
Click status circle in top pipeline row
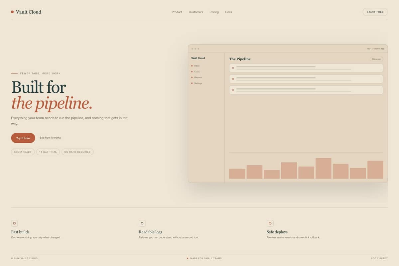coord(233,68)
